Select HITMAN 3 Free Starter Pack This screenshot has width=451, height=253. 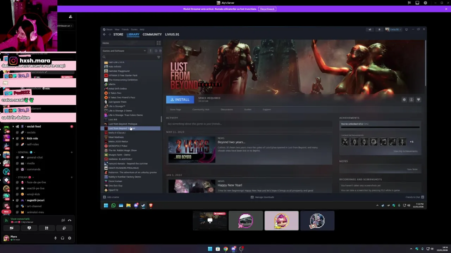[x=123, y=75]
